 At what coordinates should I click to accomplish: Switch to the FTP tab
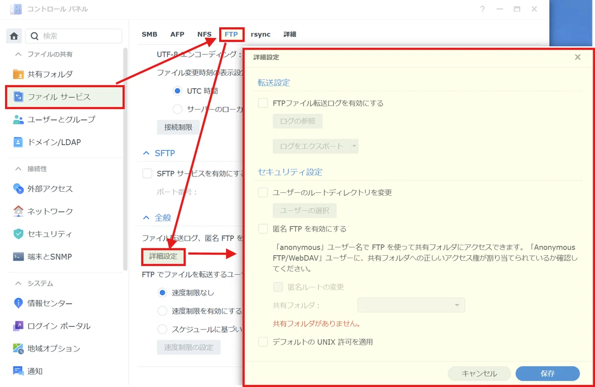coord(231,34)
